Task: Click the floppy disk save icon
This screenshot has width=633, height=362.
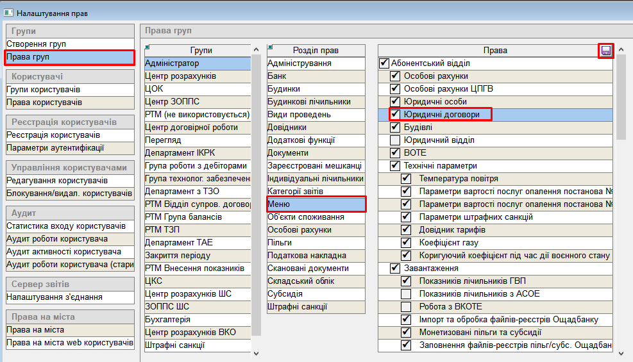Action: tap(606, 51)
